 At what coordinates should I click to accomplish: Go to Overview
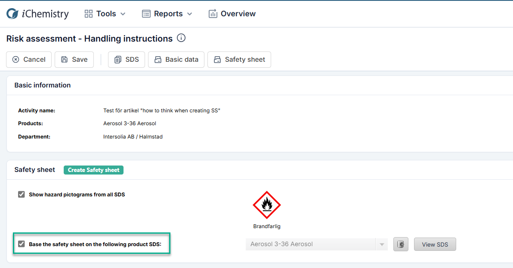[x=232, y=14]
